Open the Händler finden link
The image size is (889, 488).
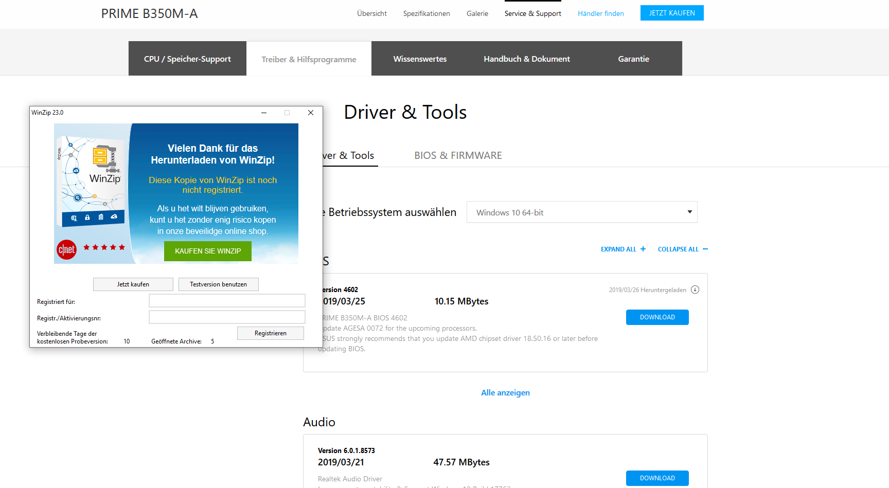[x=601, y=13]
